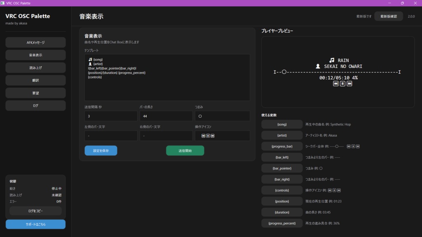Click the music note icon beside RAIN
Viewport: 422px width, 237px height.
(x=332, y=60)
